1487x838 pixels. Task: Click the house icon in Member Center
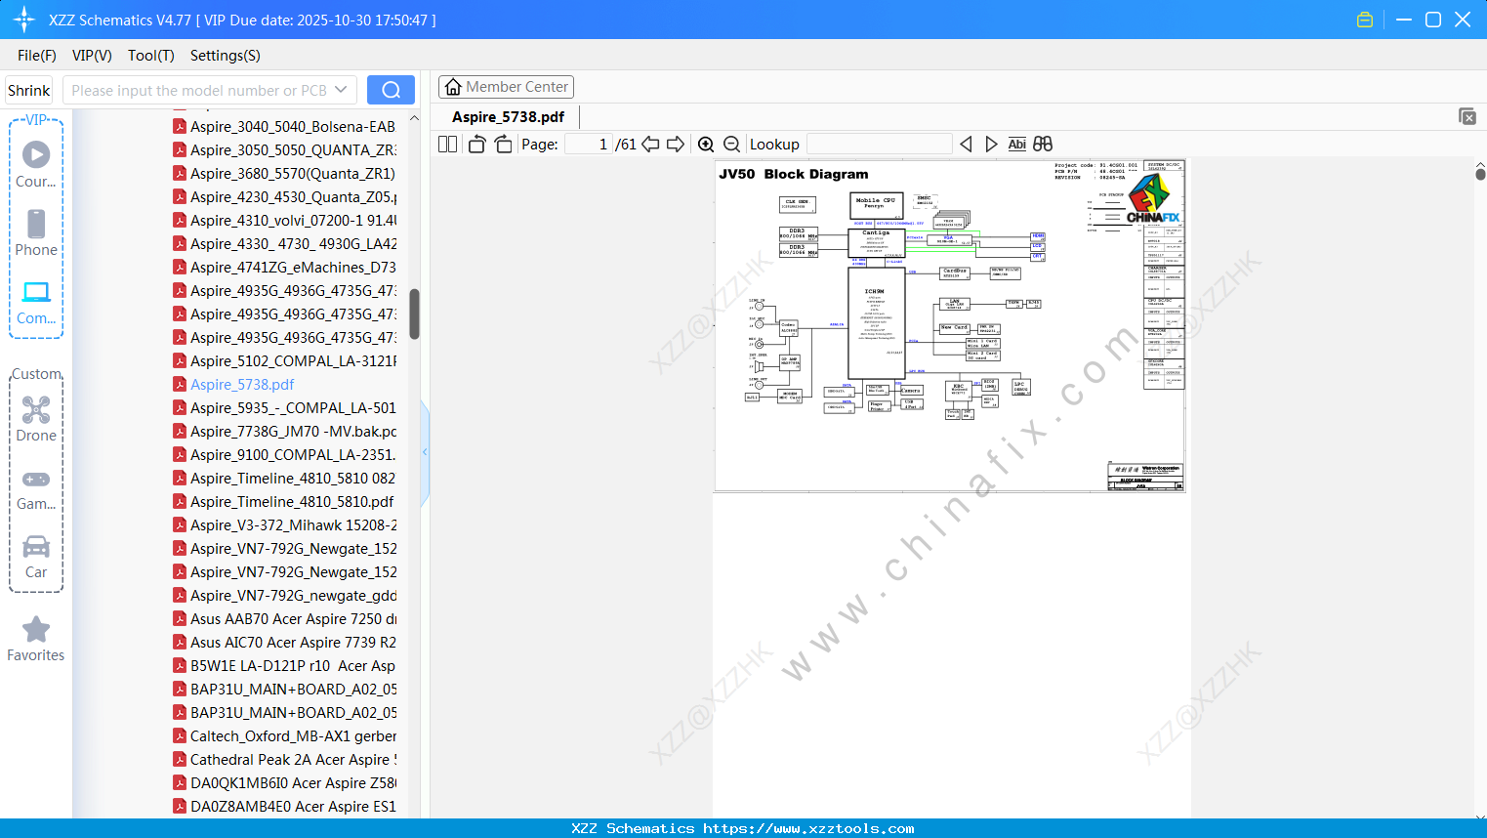tap(453, 87)
